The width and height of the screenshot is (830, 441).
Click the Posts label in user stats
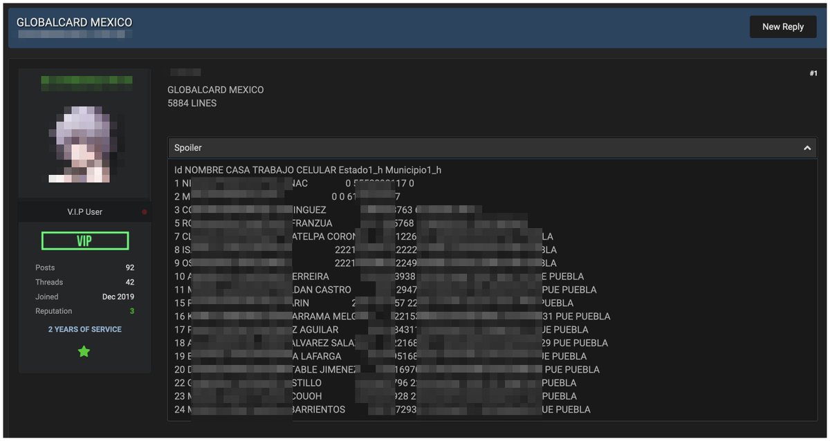click(x=45, y=268)
